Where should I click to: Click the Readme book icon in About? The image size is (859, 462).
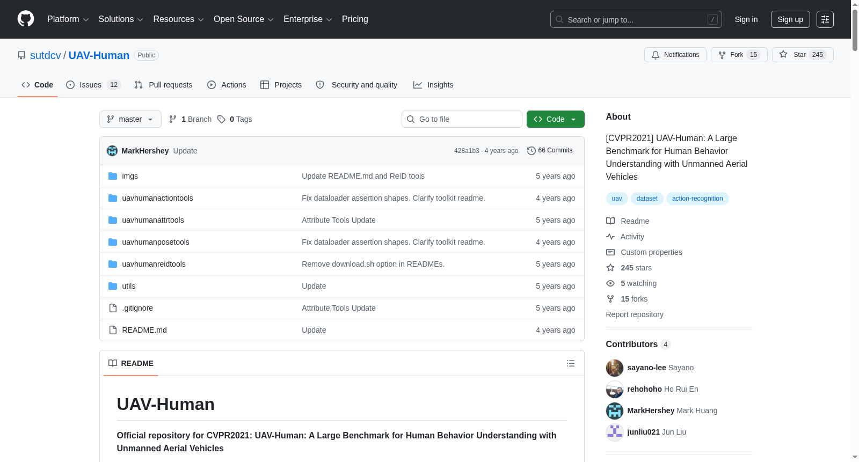pos(610,221)
